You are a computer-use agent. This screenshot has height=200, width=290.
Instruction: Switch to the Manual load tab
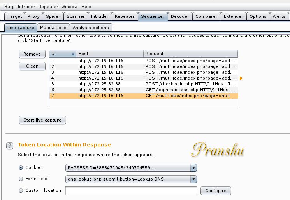tap(53, 28)
